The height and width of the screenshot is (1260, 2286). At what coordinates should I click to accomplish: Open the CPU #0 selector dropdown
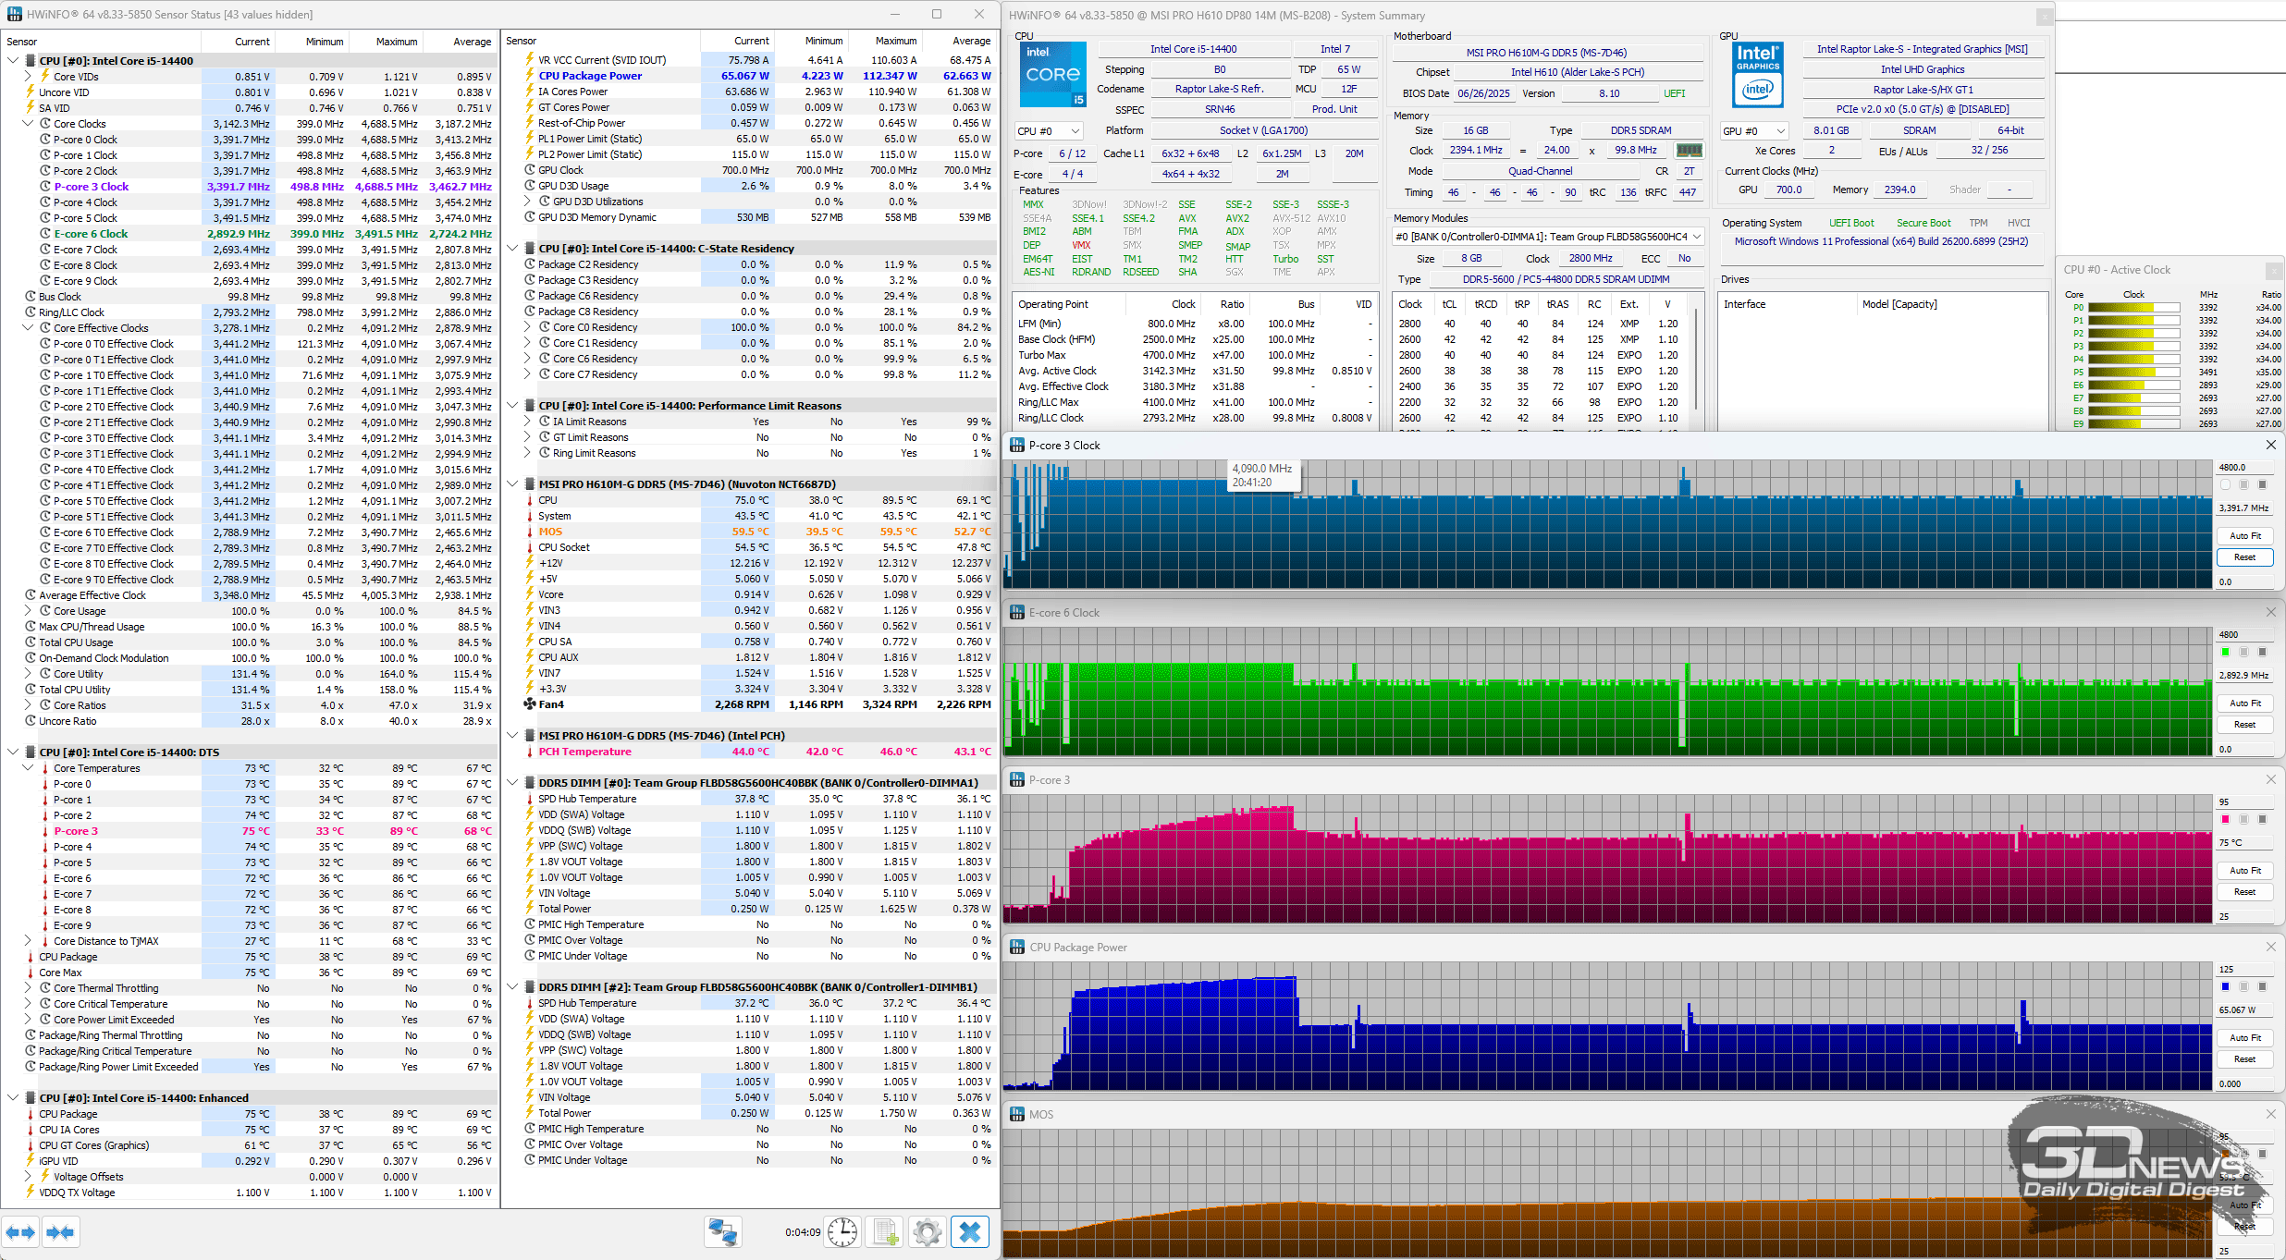[x=1049, y=131]
